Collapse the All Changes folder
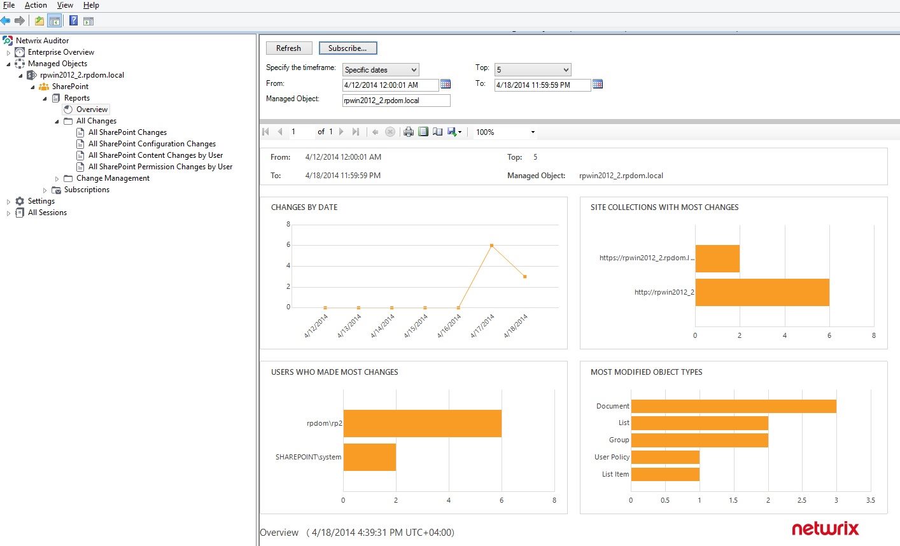The width and height of the screenshot is (900, 546). (57, 122)
